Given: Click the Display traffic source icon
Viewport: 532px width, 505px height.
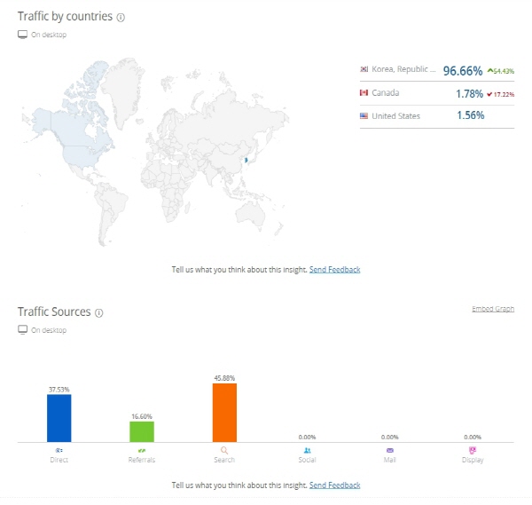Looking at the screenshot, I should tap(473, 450).
